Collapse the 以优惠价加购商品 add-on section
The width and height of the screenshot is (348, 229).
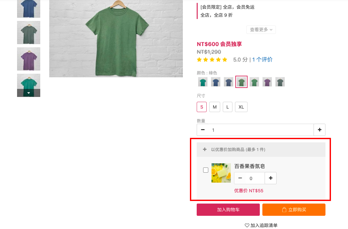(261, 149)
